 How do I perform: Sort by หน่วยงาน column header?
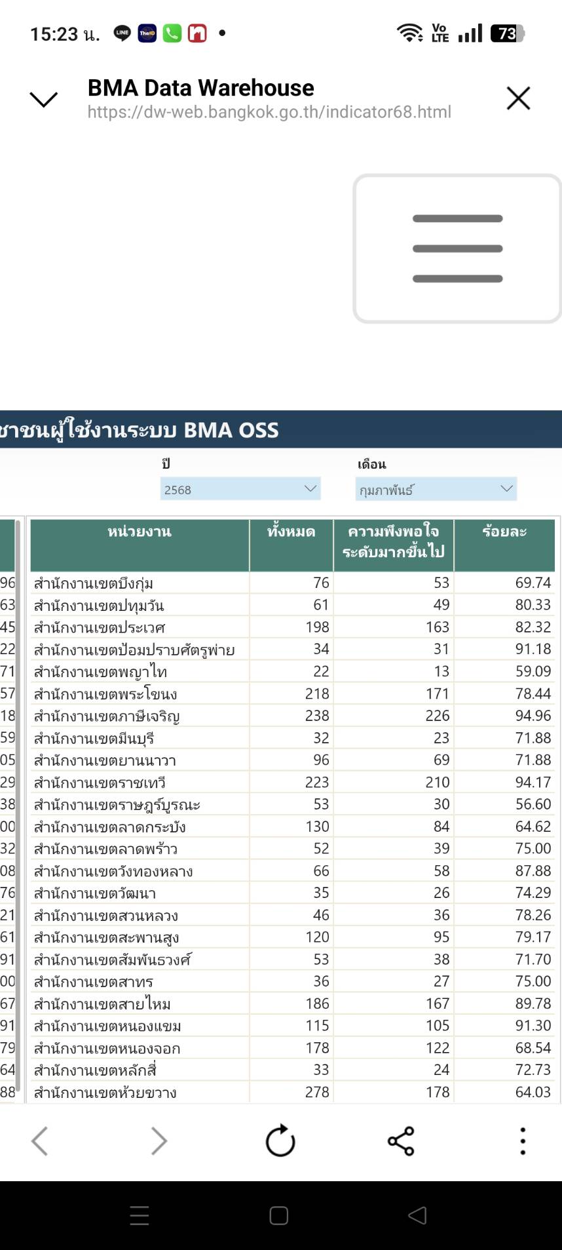point(140,545)
